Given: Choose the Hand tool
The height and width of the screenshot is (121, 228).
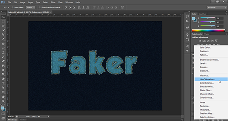Looking at the screenshot, I should (3, 97).
